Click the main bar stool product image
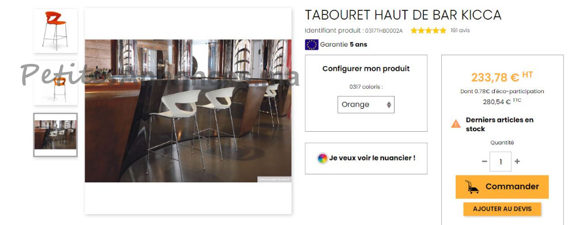576x225 pixels. click(x=188, y=111)
